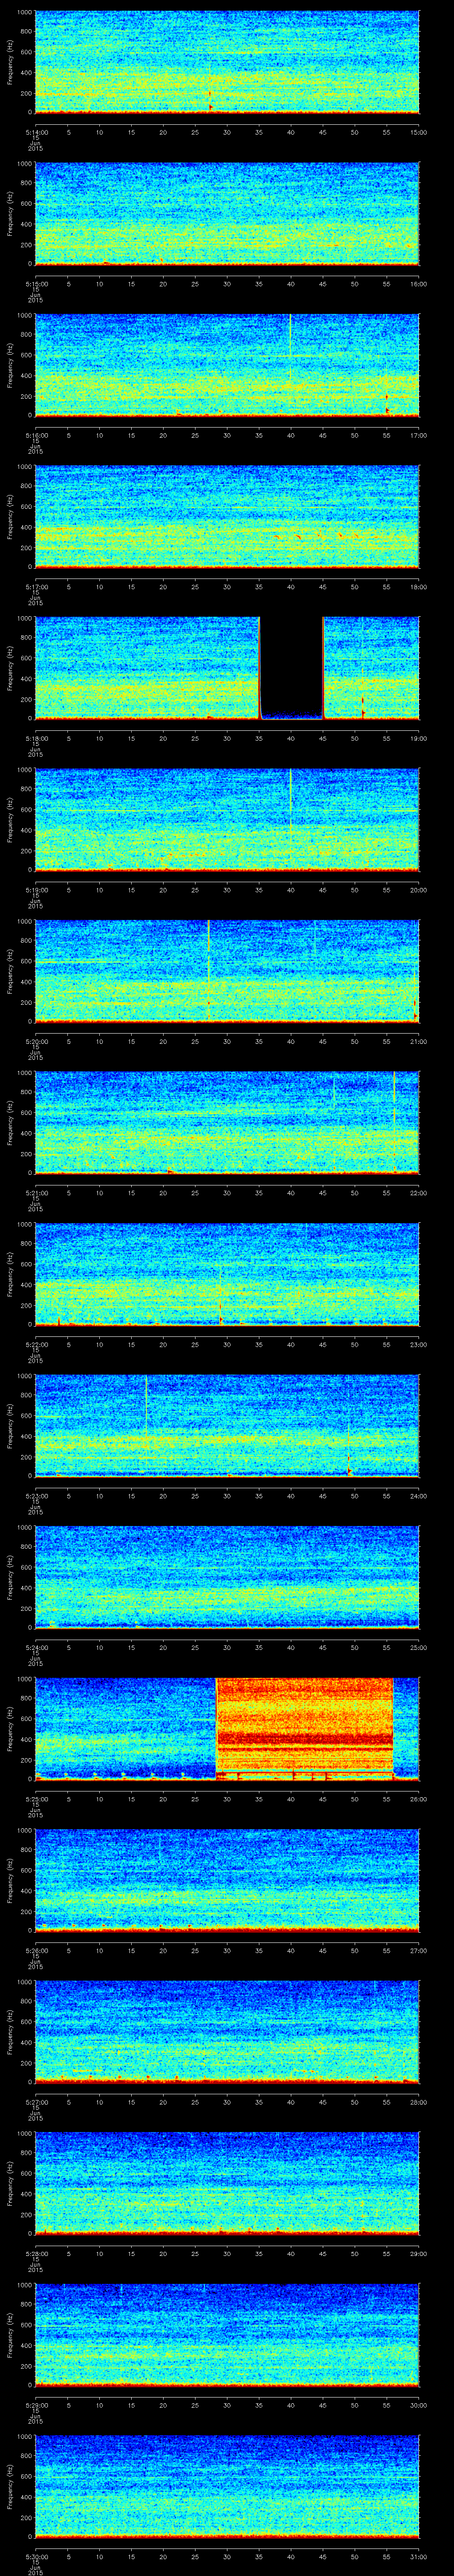The width and height of the screenshot is (454, 2576).
Task: Select the spectrogram panel starting at 5:24:00
Action: pos(227,1577)
